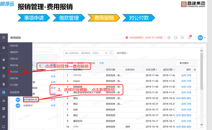Open the monitor icon in sidebar
212x130 pixels.
click(x=4, y=127)
